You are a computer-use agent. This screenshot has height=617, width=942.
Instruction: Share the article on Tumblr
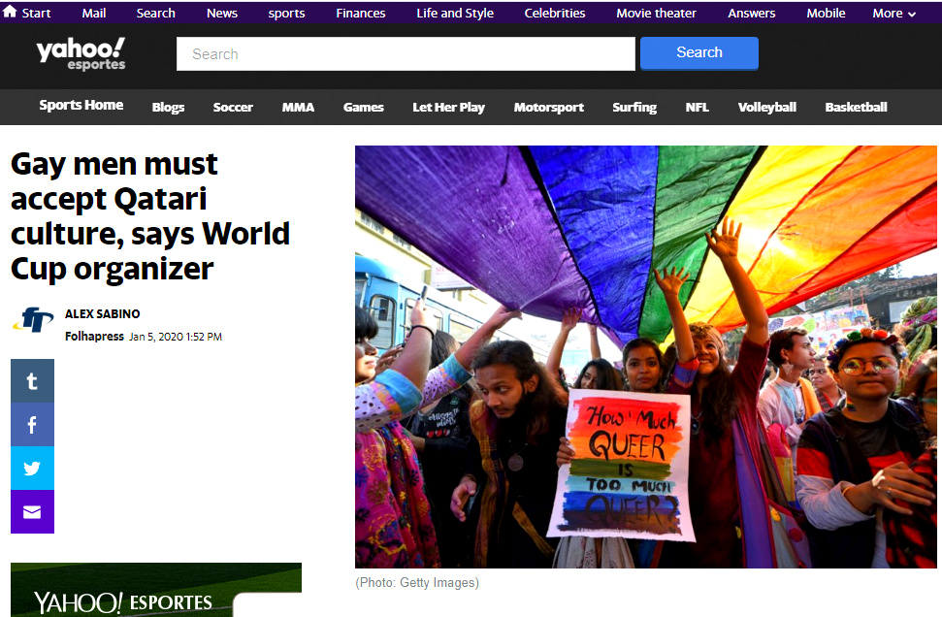coord(32,381)
